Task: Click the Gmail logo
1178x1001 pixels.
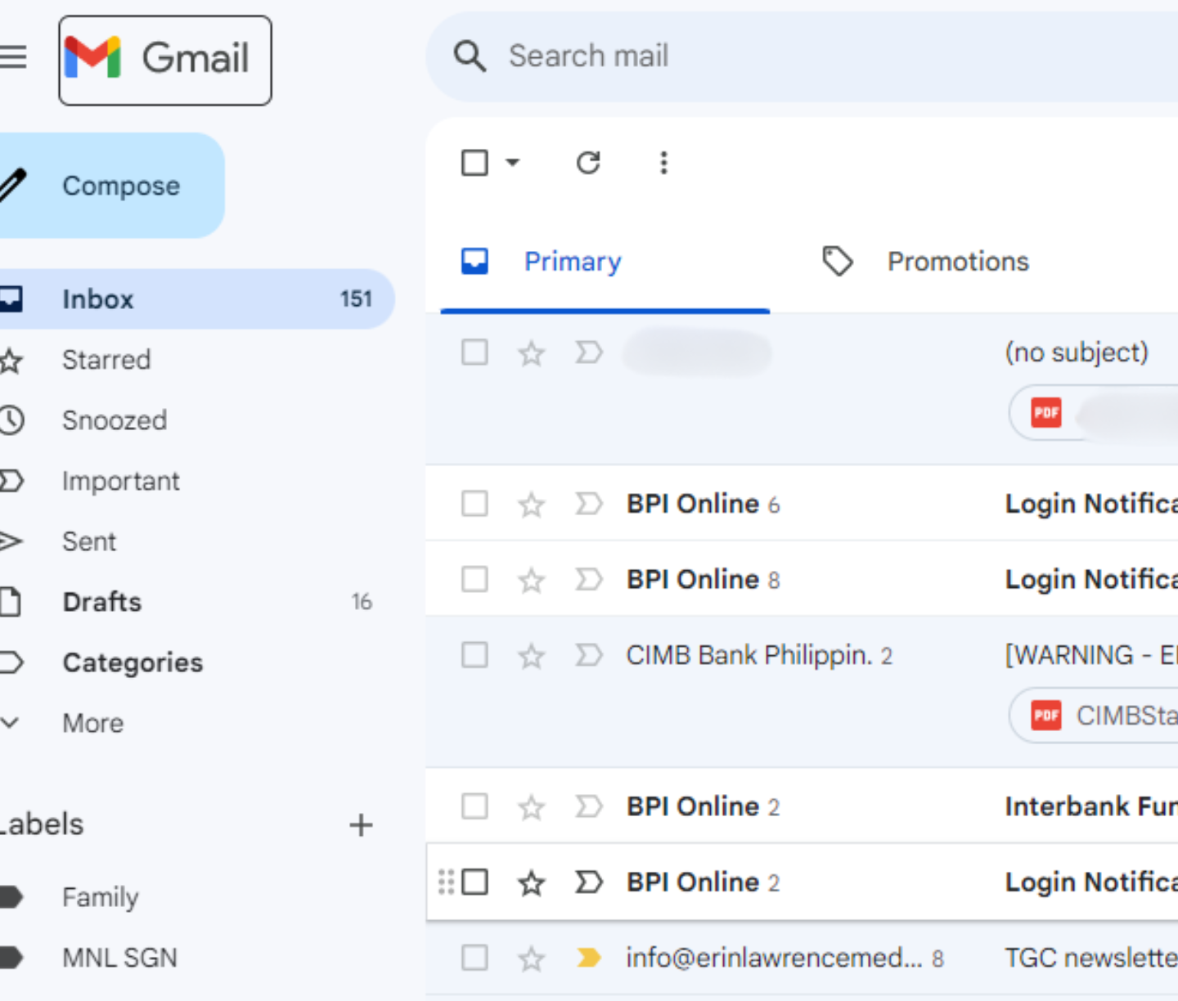Action: click(x=164, y=59)
